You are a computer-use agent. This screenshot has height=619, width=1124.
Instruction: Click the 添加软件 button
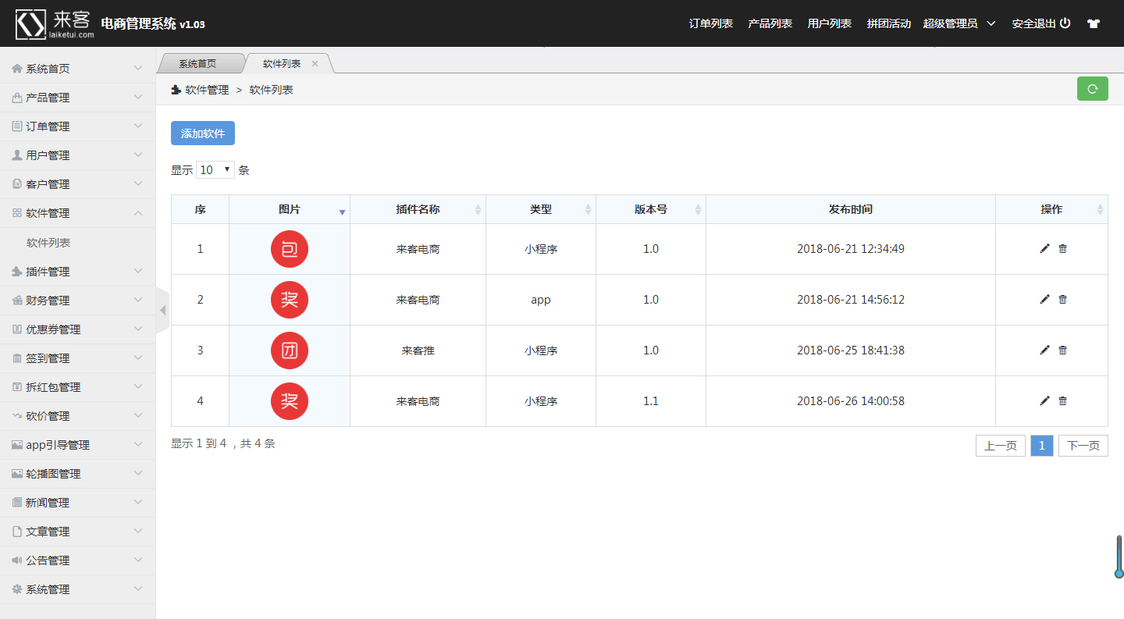[x=203, y=133]
